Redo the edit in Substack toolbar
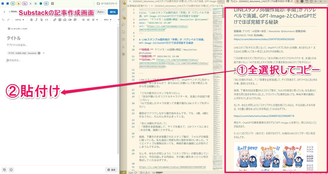 (8, 20)
